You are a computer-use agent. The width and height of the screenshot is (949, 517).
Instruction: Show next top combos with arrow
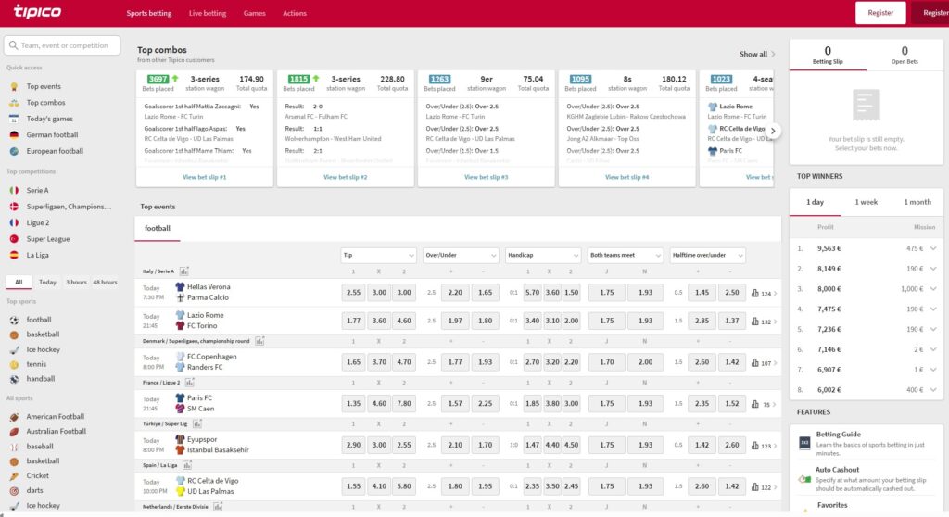click(x=773, y=131)
